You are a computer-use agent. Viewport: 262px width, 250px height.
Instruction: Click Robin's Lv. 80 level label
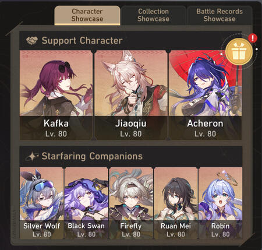click(x=221, y=234)
